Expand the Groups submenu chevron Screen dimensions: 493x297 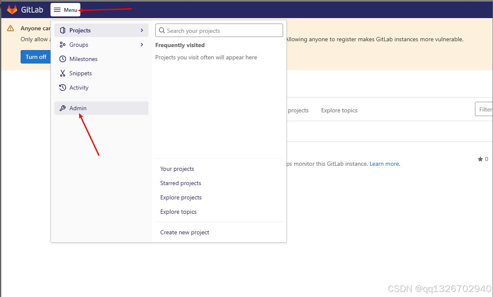[x=142, y=45]
